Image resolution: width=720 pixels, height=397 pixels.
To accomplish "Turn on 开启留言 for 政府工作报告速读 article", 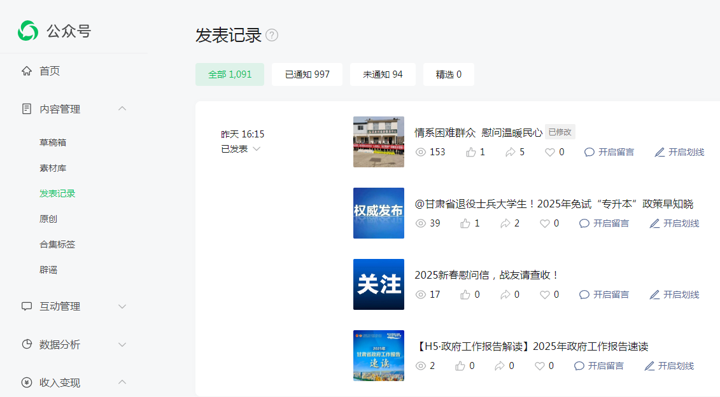I will click(599, 366).
